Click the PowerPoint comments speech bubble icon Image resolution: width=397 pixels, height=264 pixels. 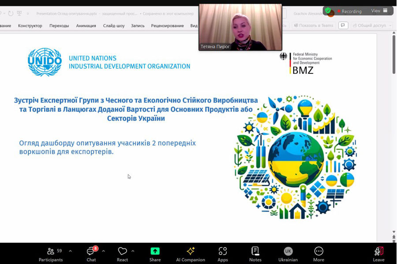pyautogui.click(x=343, y=25)
